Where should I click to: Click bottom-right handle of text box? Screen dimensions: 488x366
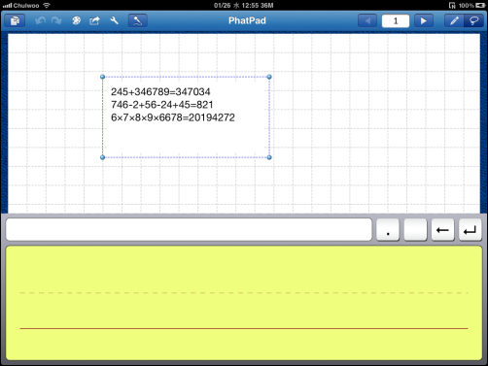[x=269, y=157]
